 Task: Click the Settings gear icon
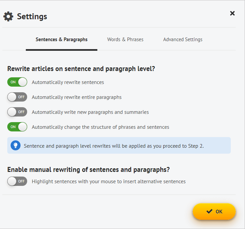(x=8, y=17)
